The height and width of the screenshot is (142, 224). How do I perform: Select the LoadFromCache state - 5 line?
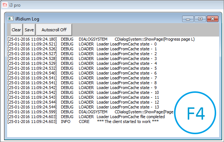click(82, 68)
